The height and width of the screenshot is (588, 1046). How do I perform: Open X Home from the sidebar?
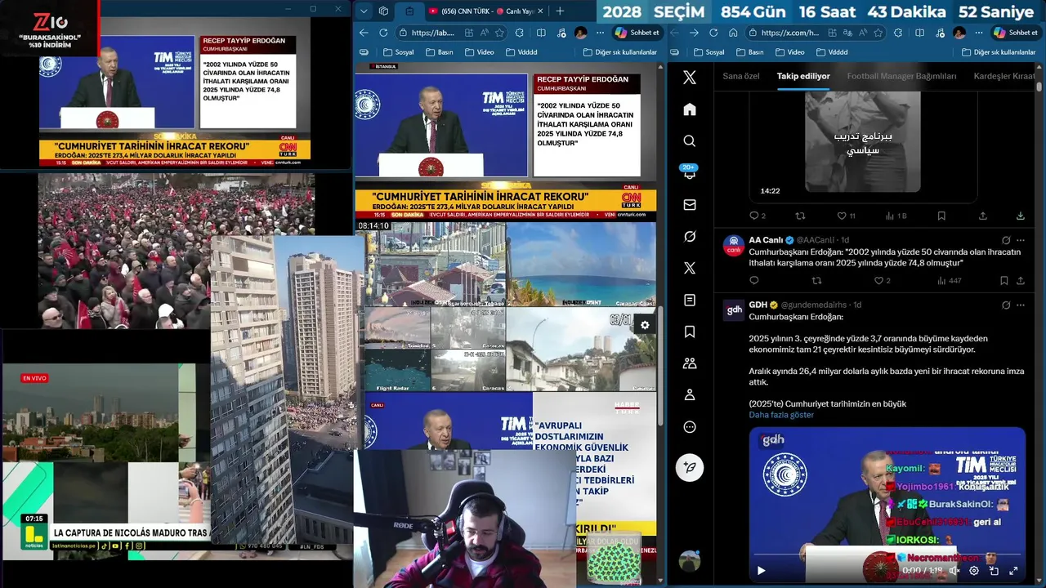(x=690, y=109)
